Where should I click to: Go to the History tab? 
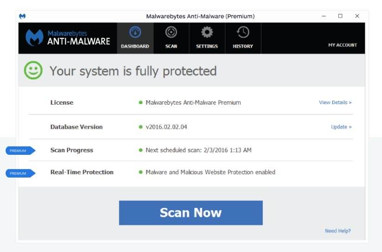coord(243,38)
